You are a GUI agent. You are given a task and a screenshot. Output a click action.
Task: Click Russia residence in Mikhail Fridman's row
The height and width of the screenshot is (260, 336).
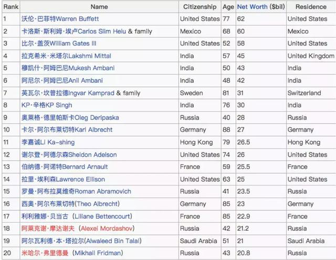[297, 253]
